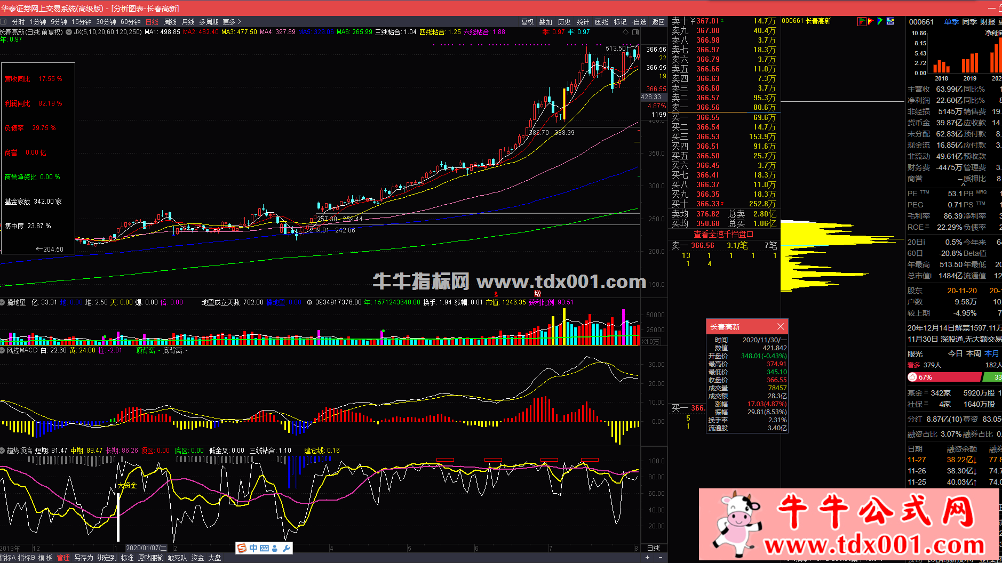1002x563 pixels.
Task: Select the 30分钟 period tab
Action: 106,22
